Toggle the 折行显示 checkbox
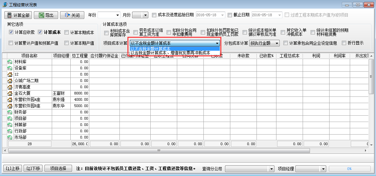 344,43
